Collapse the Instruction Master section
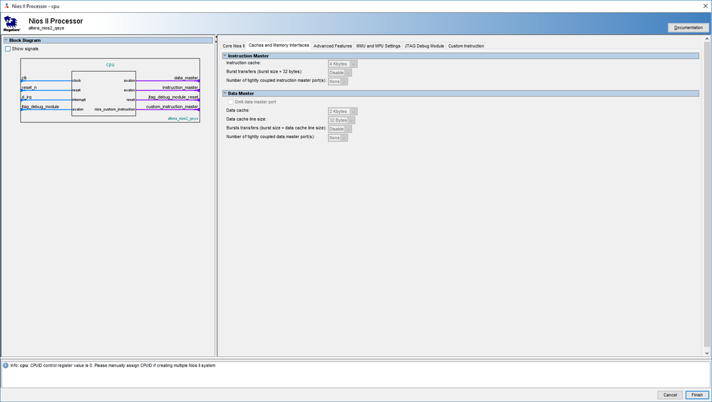Viewport: 712px width, 402px height. [x=225, y=55]
